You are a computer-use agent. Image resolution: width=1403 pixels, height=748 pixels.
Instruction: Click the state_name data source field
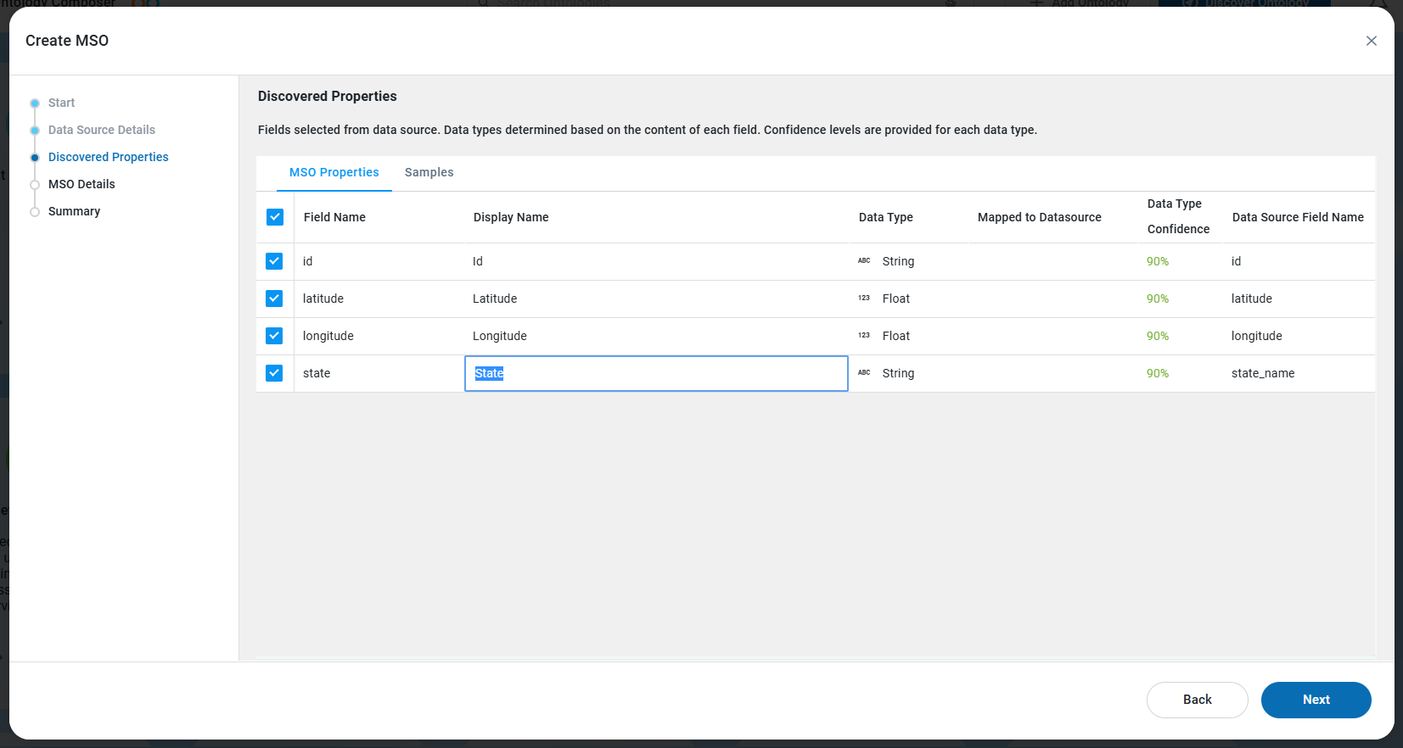(x=1263, y=373)
